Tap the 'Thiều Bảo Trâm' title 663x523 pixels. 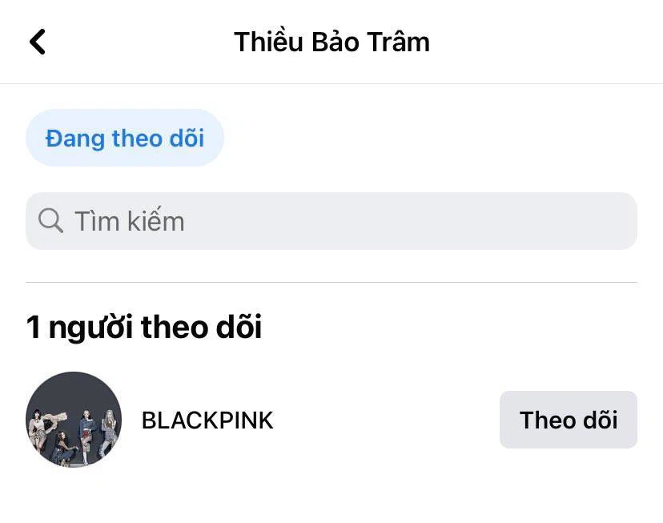331,41
